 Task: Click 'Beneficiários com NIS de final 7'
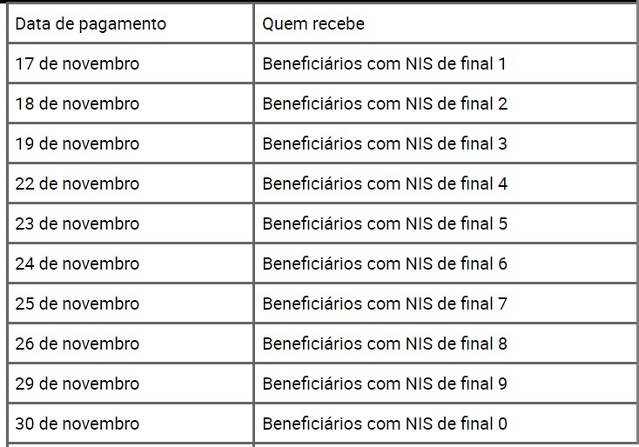385,304
